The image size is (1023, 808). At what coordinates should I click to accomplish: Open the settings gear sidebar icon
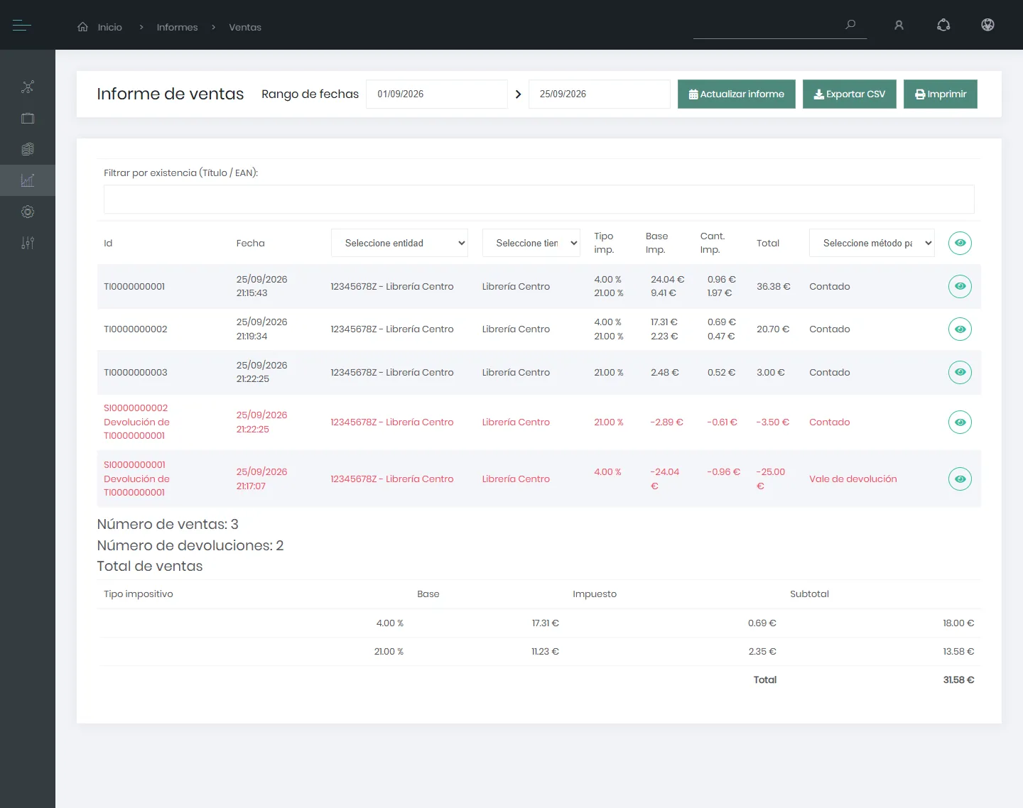click(x=28, y=212)
